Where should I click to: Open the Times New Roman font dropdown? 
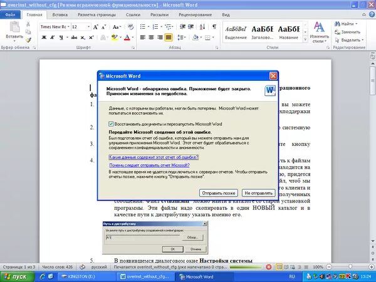point(68,27)
